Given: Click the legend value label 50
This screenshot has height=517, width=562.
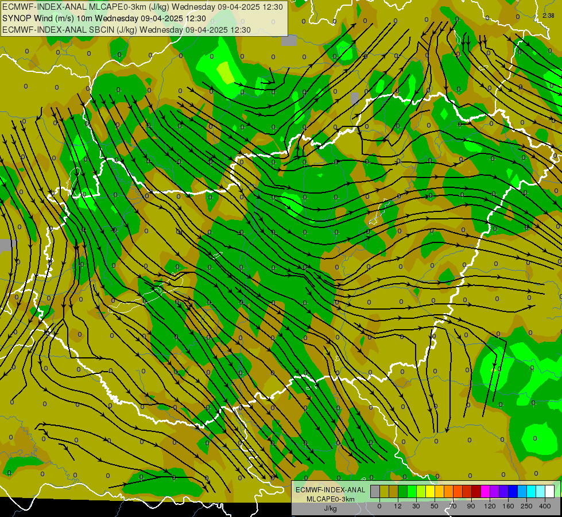Looking at the screenshot, I should (x=435, y=507).
